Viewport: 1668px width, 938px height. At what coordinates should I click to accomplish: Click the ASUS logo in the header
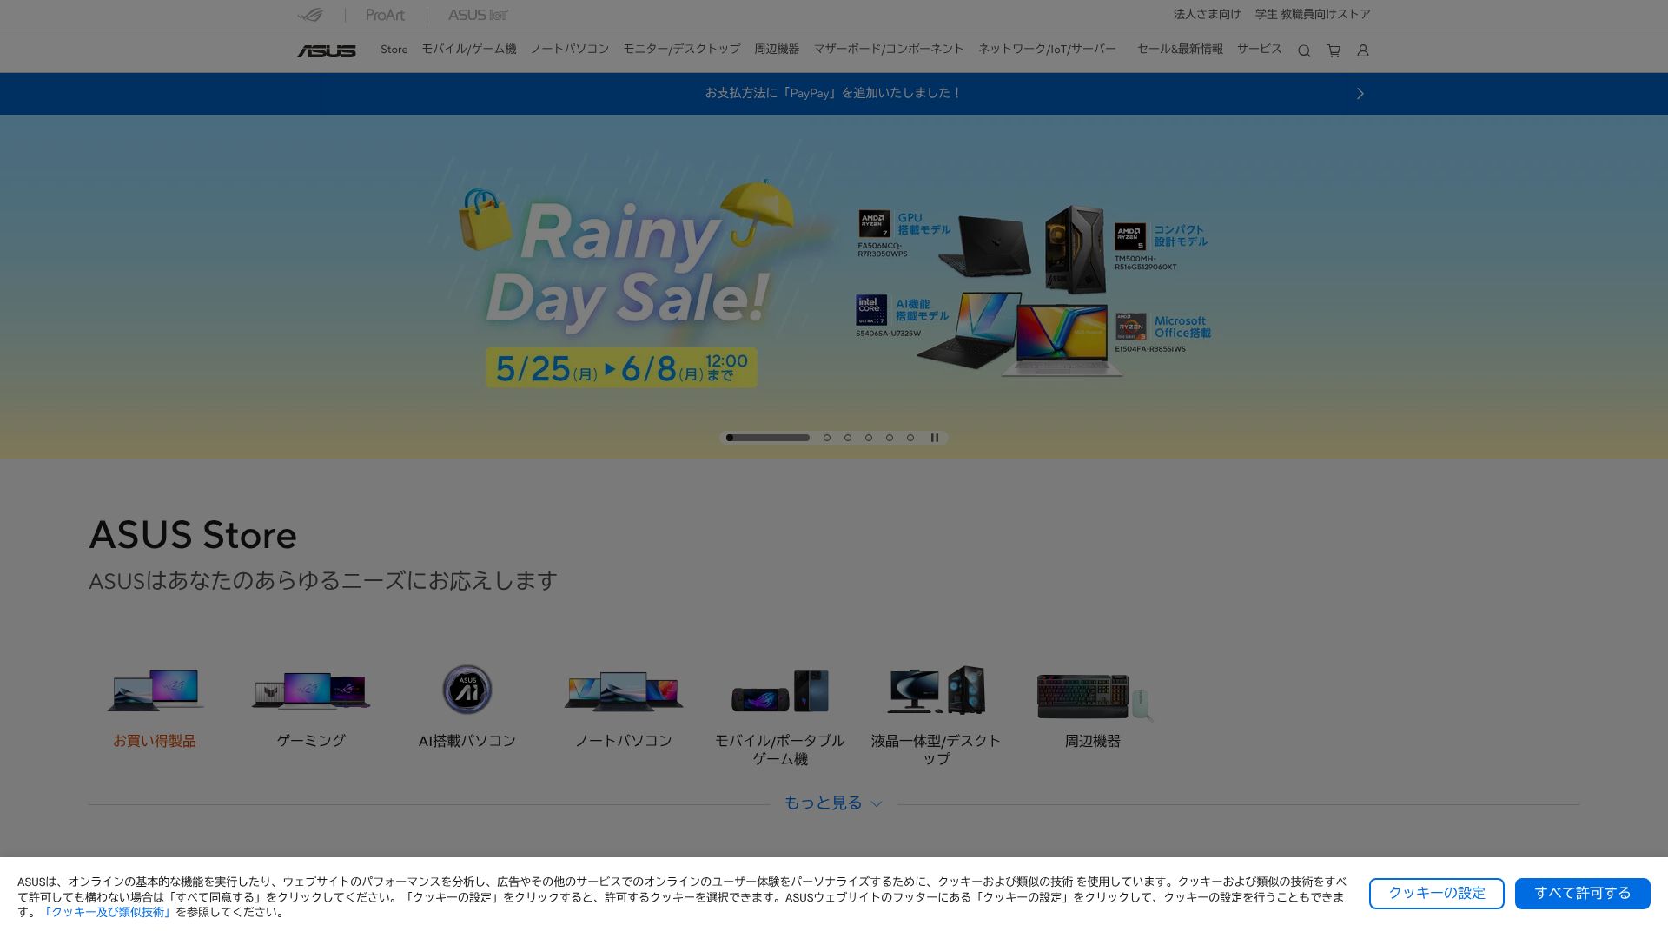(x=327, y=51)
